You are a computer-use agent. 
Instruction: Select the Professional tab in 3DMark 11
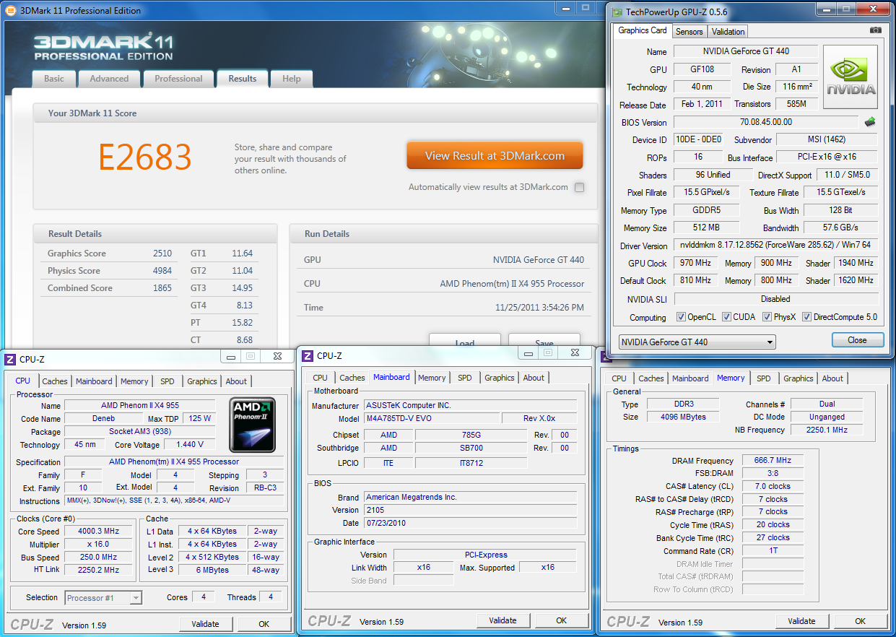(x=178, y=79)
